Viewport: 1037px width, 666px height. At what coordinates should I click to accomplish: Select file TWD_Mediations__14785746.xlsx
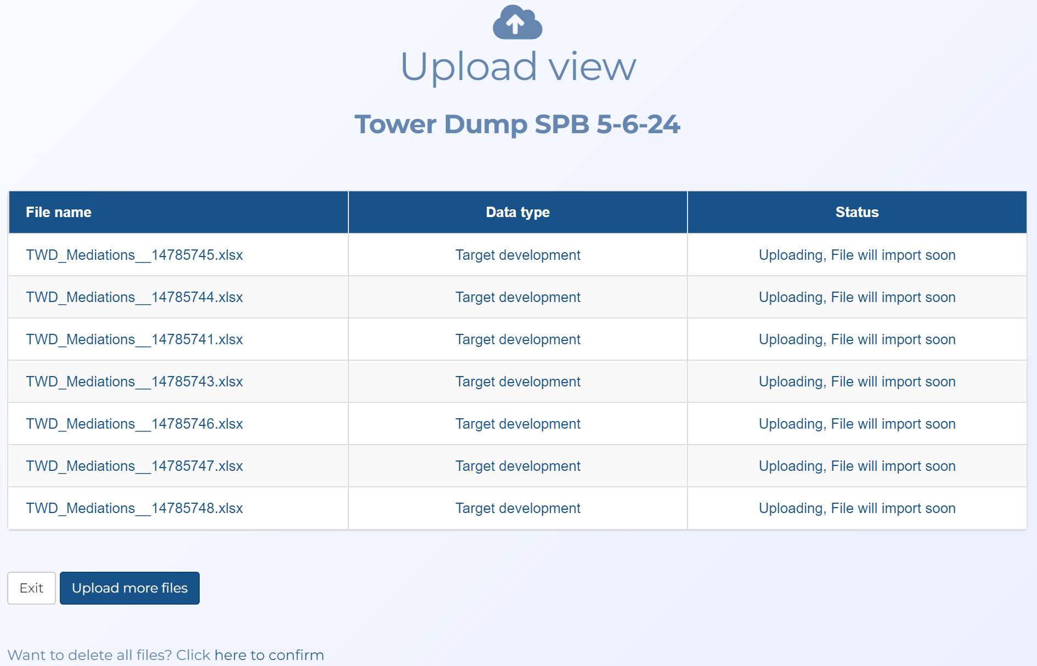pyautogui.click(x=134, y=424)
